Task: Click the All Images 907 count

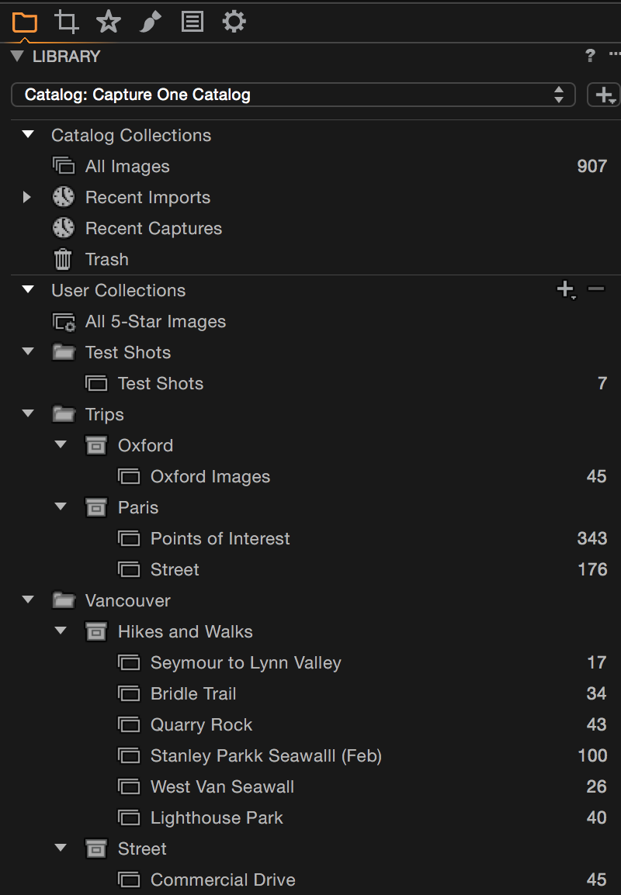Action: click(592, 166)
